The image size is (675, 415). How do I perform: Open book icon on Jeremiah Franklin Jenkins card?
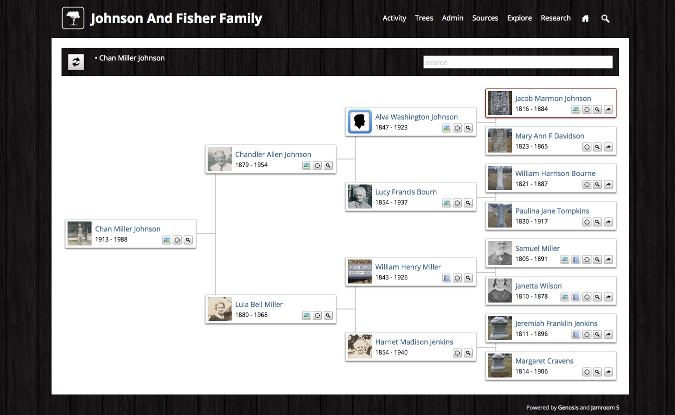(x=576, y=334)
